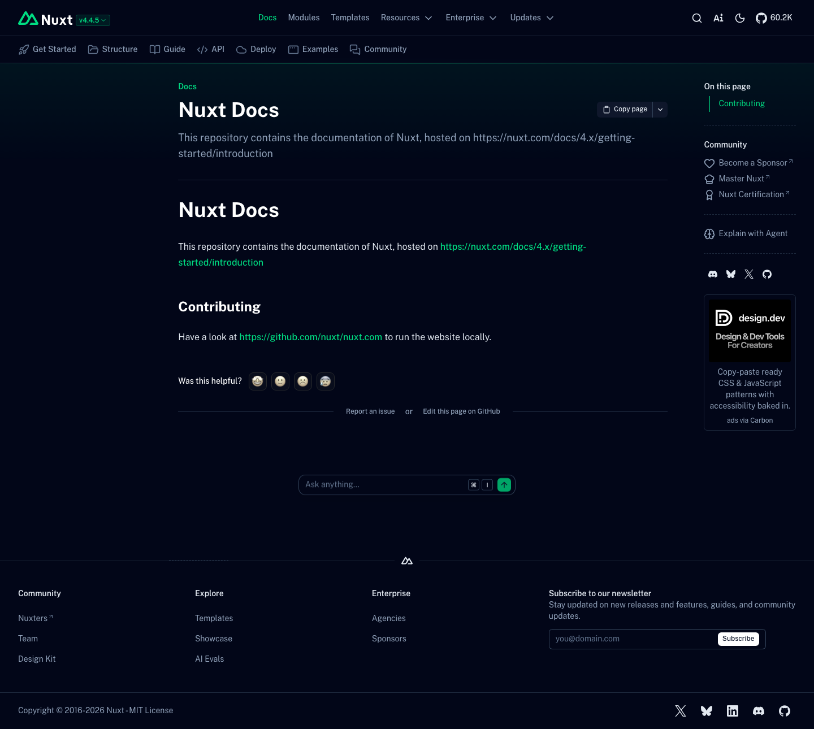Open the github.com/nuxt/nuxt.com link
The height and width of the screenshot is (729, 814).
310,337
